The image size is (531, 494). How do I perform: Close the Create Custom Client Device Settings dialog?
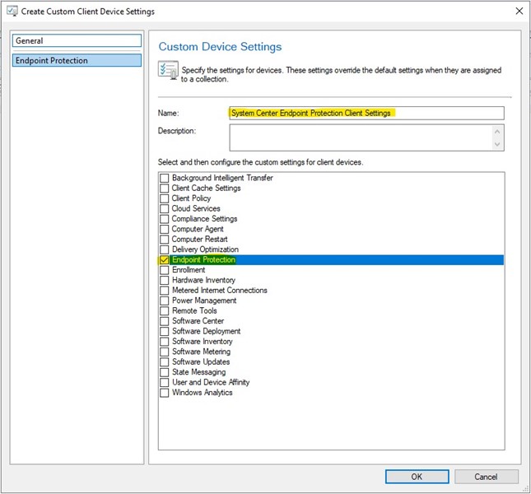(517, 12)
